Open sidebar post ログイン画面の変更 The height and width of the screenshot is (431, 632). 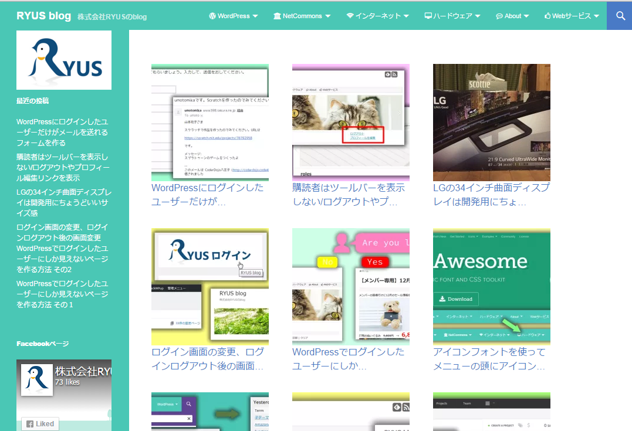[x=62, y=232]
